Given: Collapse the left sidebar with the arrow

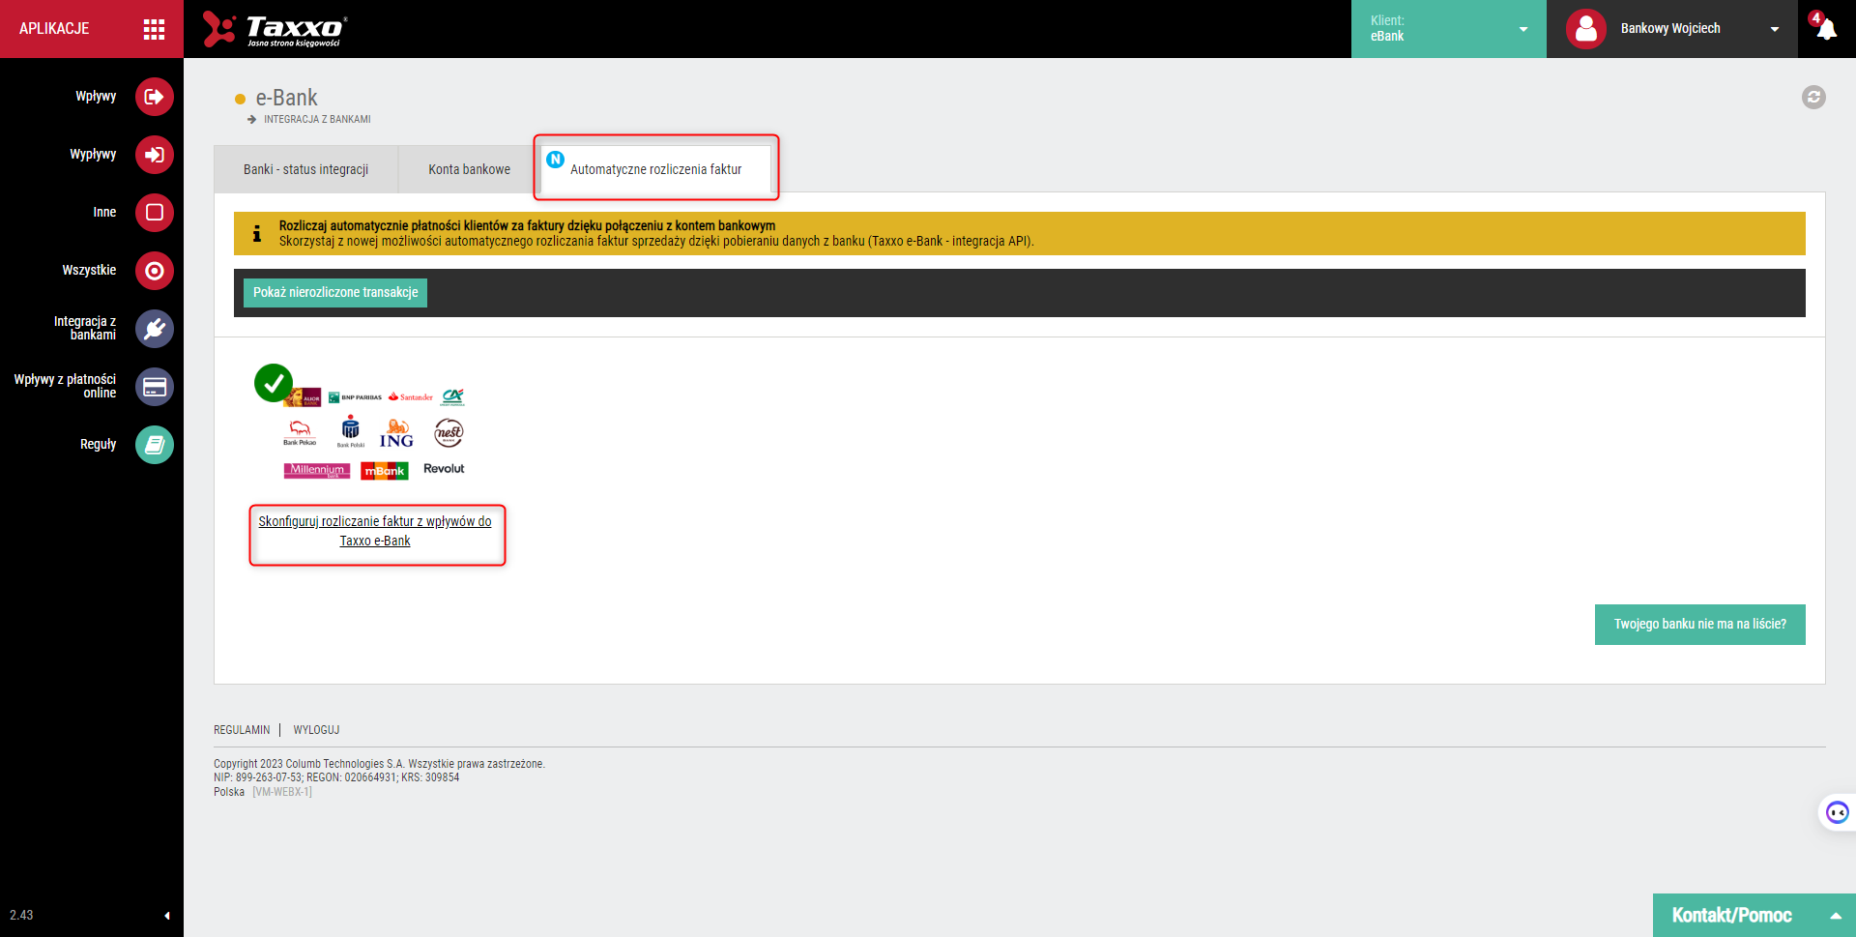Looking at the screenshot, I should pos(167,915).
